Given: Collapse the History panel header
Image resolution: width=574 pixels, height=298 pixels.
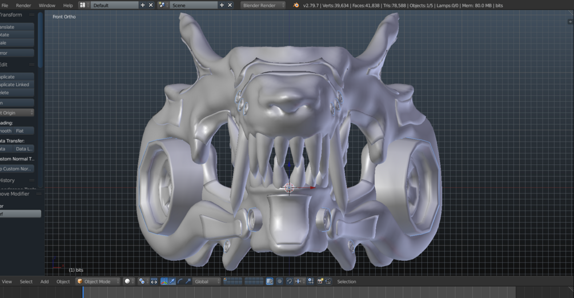Looking at the screenshot, I should 17,180.
